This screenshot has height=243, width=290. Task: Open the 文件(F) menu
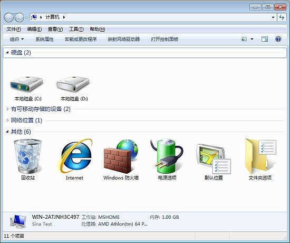tap(14, 29)
